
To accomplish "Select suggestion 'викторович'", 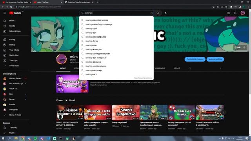I will pos(116,45).
